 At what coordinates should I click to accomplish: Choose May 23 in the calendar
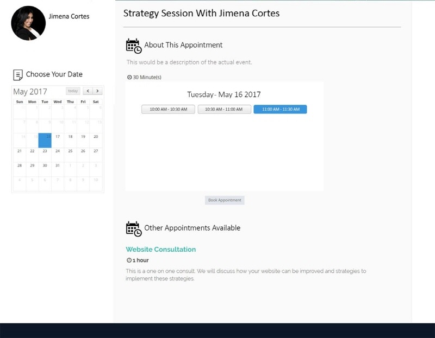[x=45, y=155]
